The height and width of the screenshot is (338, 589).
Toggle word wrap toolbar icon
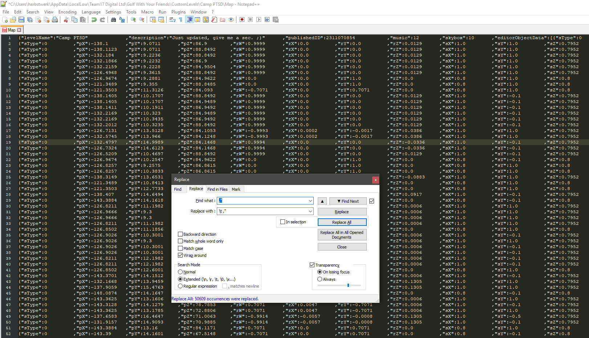[x=172, y=20]
